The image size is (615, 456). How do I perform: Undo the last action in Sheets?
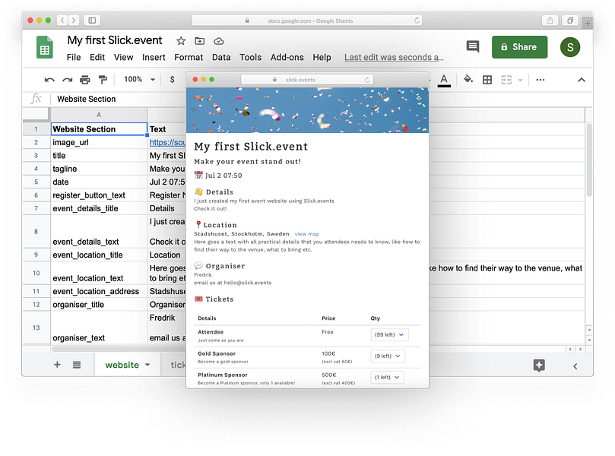click(49, 80)
